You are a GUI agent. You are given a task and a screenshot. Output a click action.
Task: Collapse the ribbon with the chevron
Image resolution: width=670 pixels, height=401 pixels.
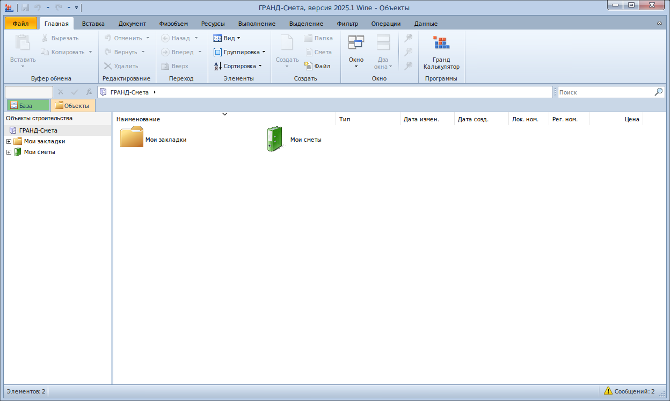659,24
